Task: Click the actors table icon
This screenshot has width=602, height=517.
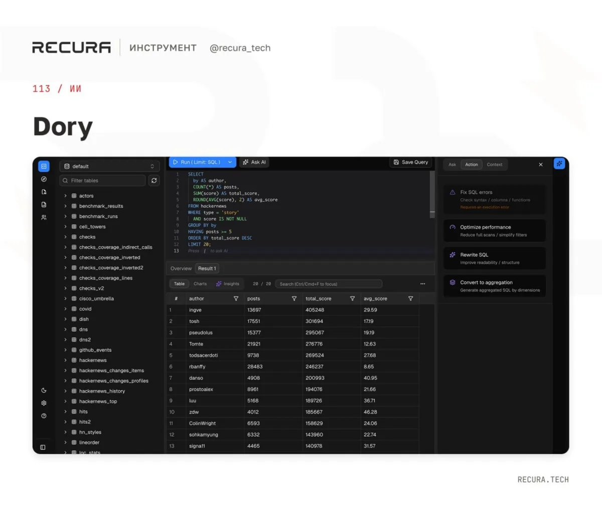Action: point(74,196)
